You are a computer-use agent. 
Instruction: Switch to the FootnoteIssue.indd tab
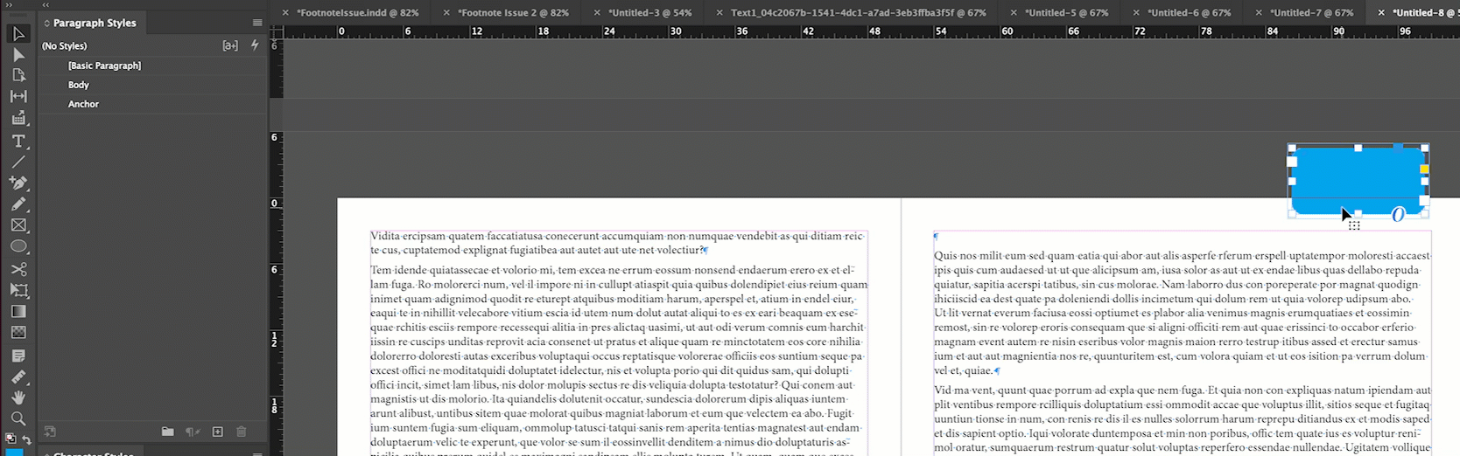(357, 12)
